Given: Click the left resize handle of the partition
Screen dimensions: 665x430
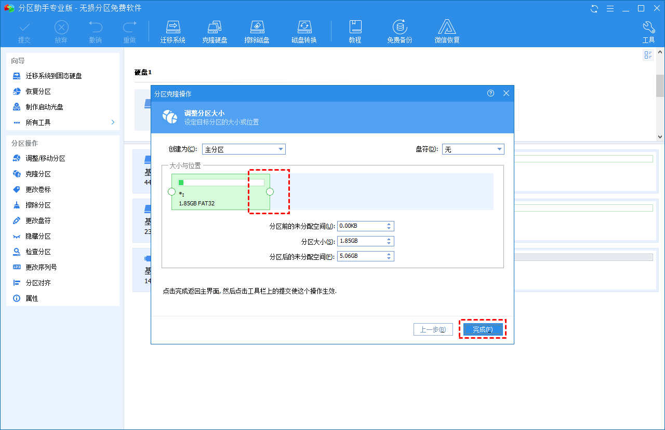Looking at the screenshot, I should tap(172, 192).
